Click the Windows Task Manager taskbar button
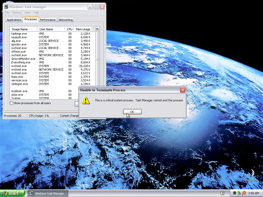Screen dimensions: 263x197 (x=48, y=193)
